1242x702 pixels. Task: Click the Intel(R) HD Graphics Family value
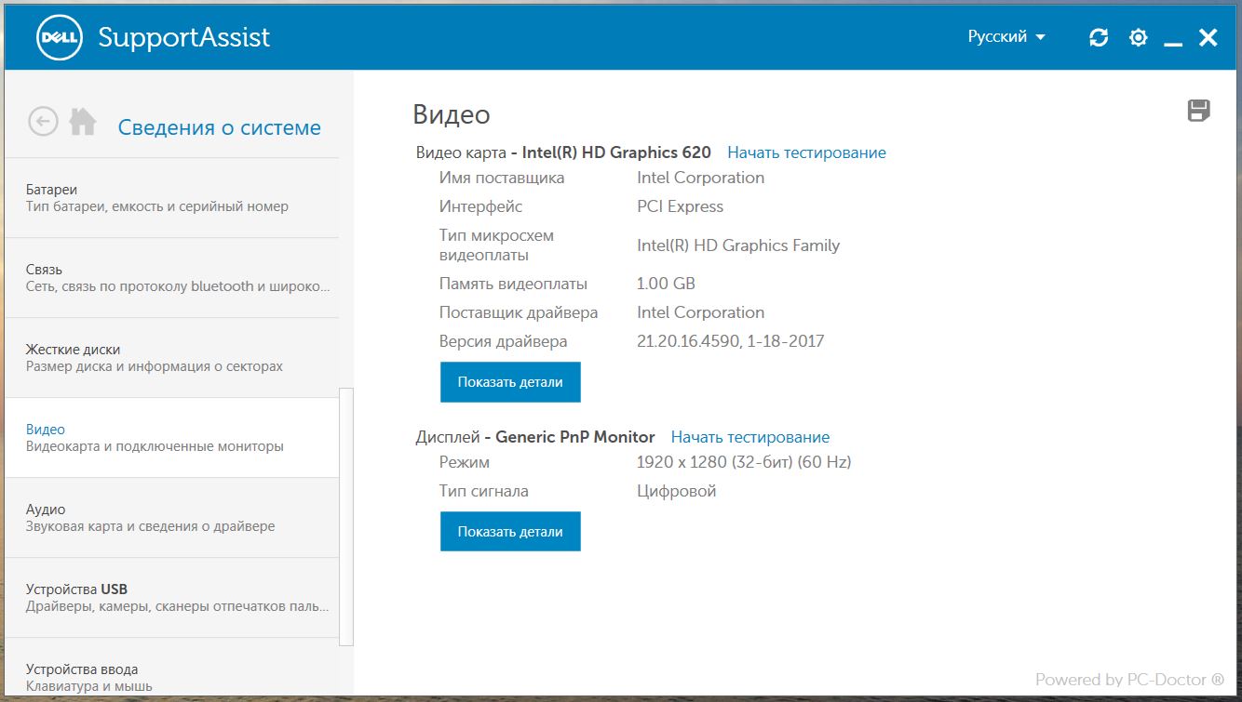(x=738, y=245)
